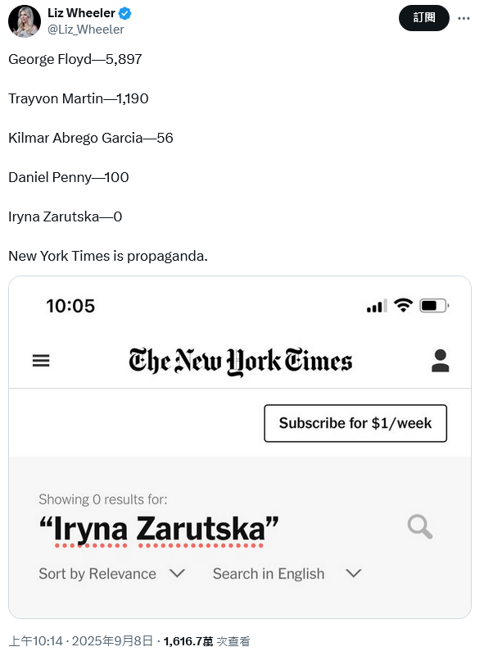Screen dimensions: 484x656
Task: Open the embedded NYT screenshot image
Action: (240, 447)
